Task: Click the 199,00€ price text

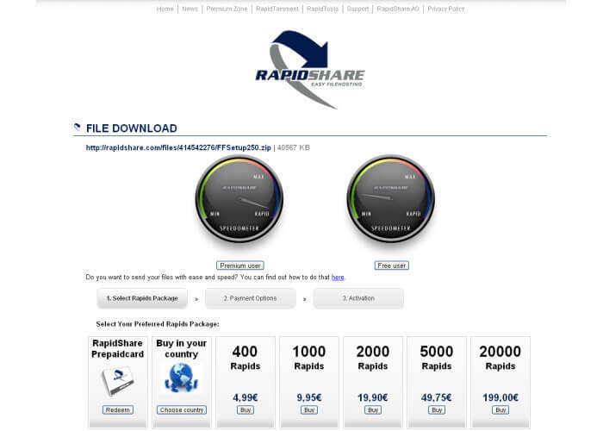Action: pyautogui.click(x=500, y=397)
